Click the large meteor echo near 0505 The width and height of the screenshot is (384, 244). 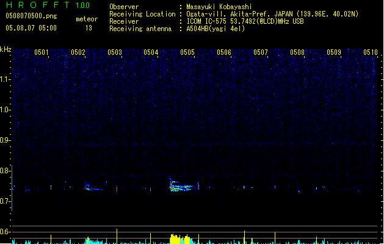181,185
